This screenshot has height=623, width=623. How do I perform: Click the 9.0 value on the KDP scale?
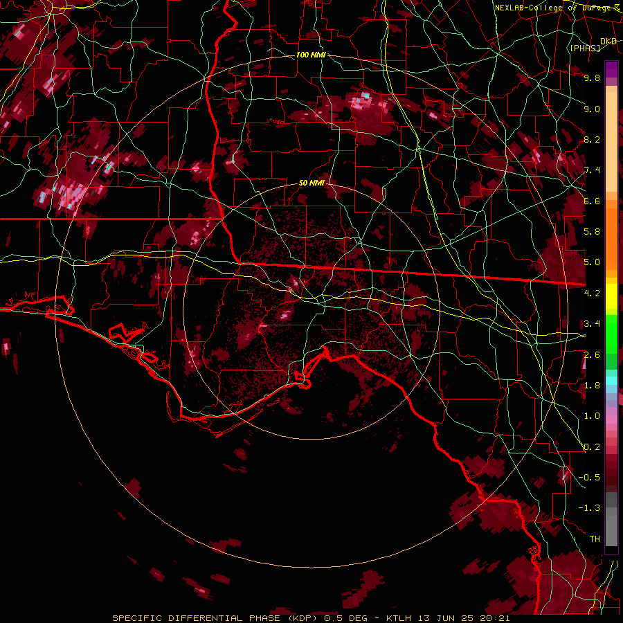pos(592,109)
